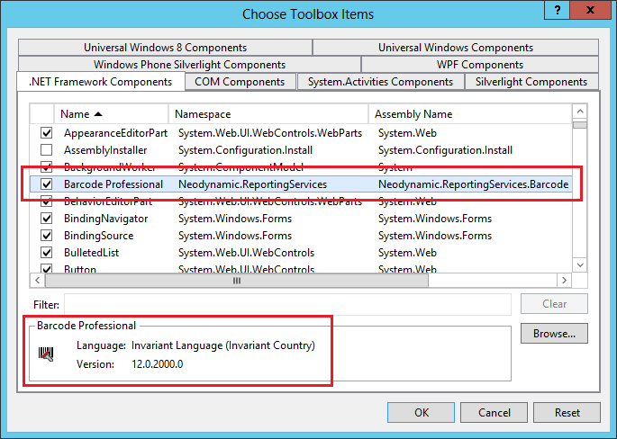
Task: Toggle the BulletedList checkbox
Action: click(47, 252)
